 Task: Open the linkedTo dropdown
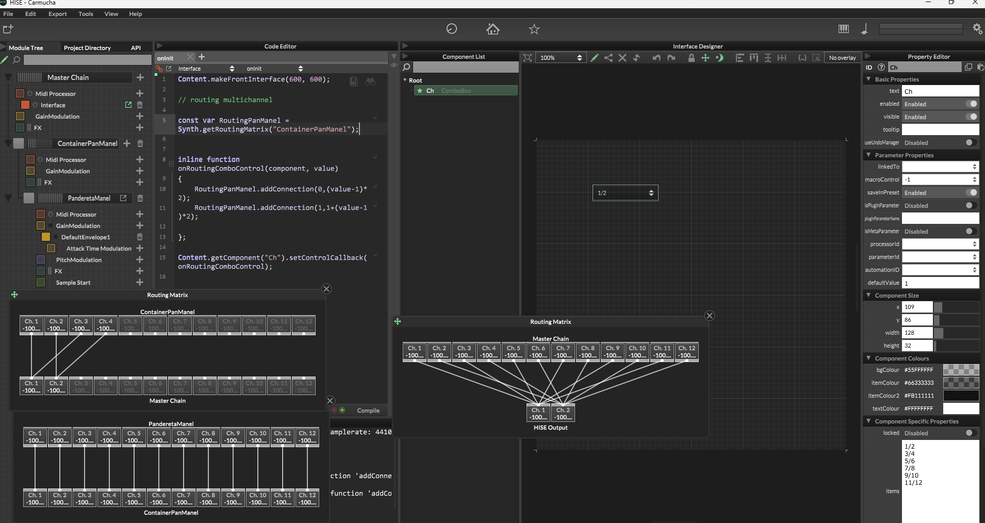(940, 167)
